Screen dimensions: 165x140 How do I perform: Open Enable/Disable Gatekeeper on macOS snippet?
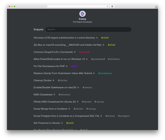coord(56,87)
